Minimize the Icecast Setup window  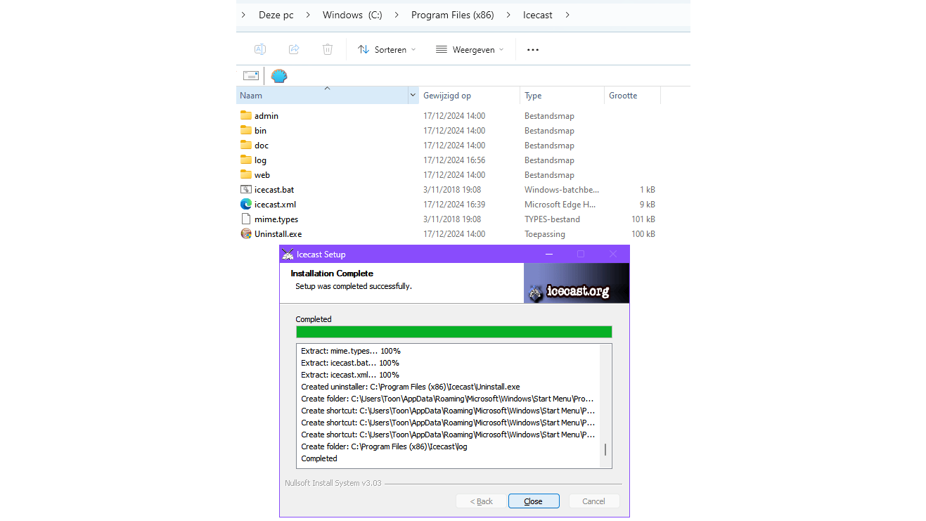(548, 254)
